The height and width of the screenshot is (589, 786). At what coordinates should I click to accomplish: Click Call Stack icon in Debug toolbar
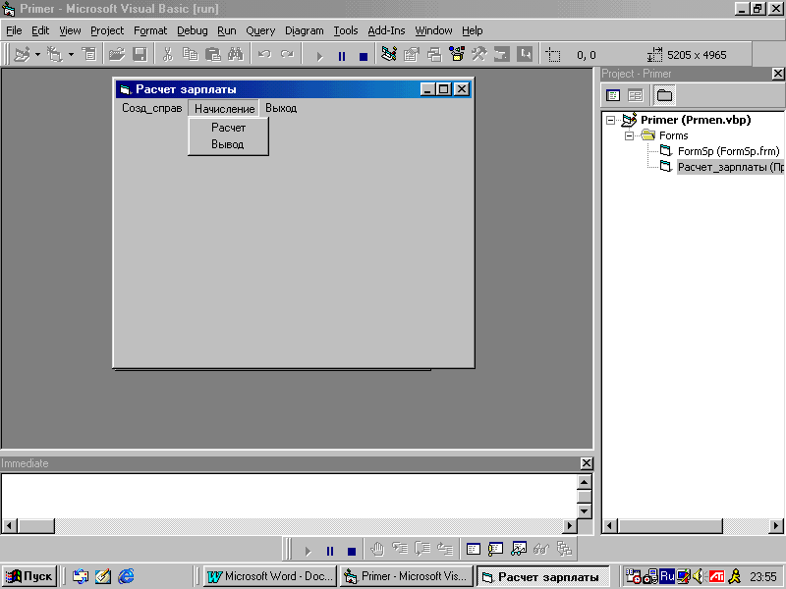563,550
